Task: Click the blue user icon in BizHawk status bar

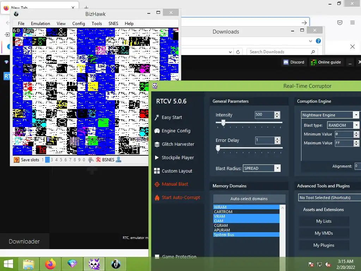Action: (118, 159)
